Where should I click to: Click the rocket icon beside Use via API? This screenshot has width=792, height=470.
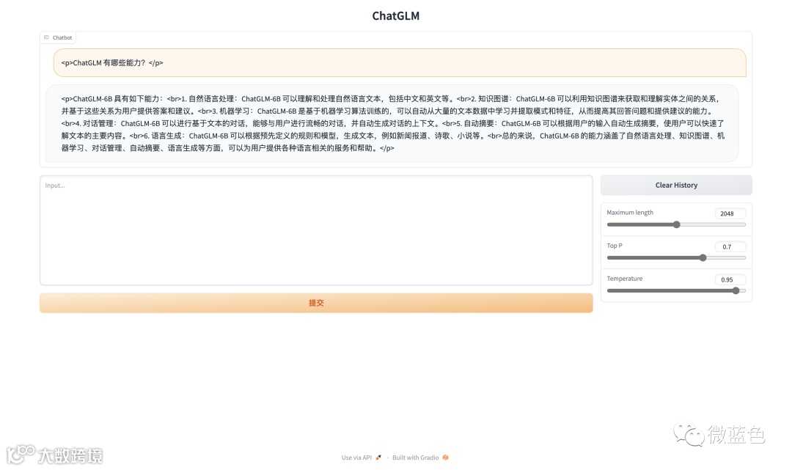pyautogui.click(x=378, y=458)
